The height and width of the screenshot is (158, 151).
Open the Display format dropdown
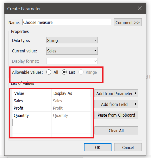[x=72, y=61]
